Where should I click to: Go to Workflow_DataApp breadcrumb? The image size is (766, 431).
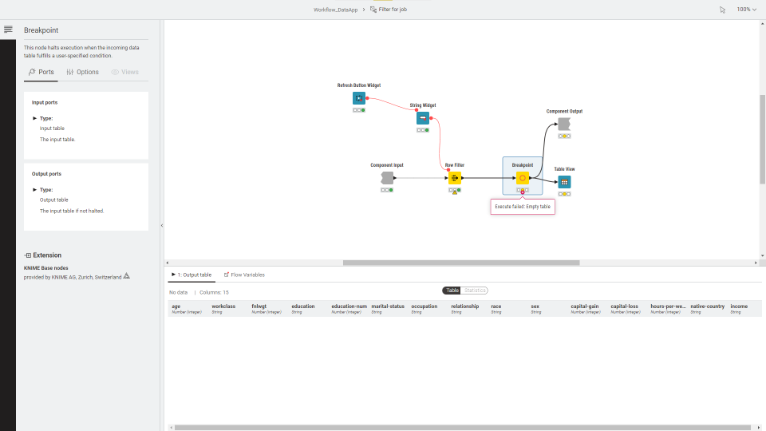(x=335, y=10)
